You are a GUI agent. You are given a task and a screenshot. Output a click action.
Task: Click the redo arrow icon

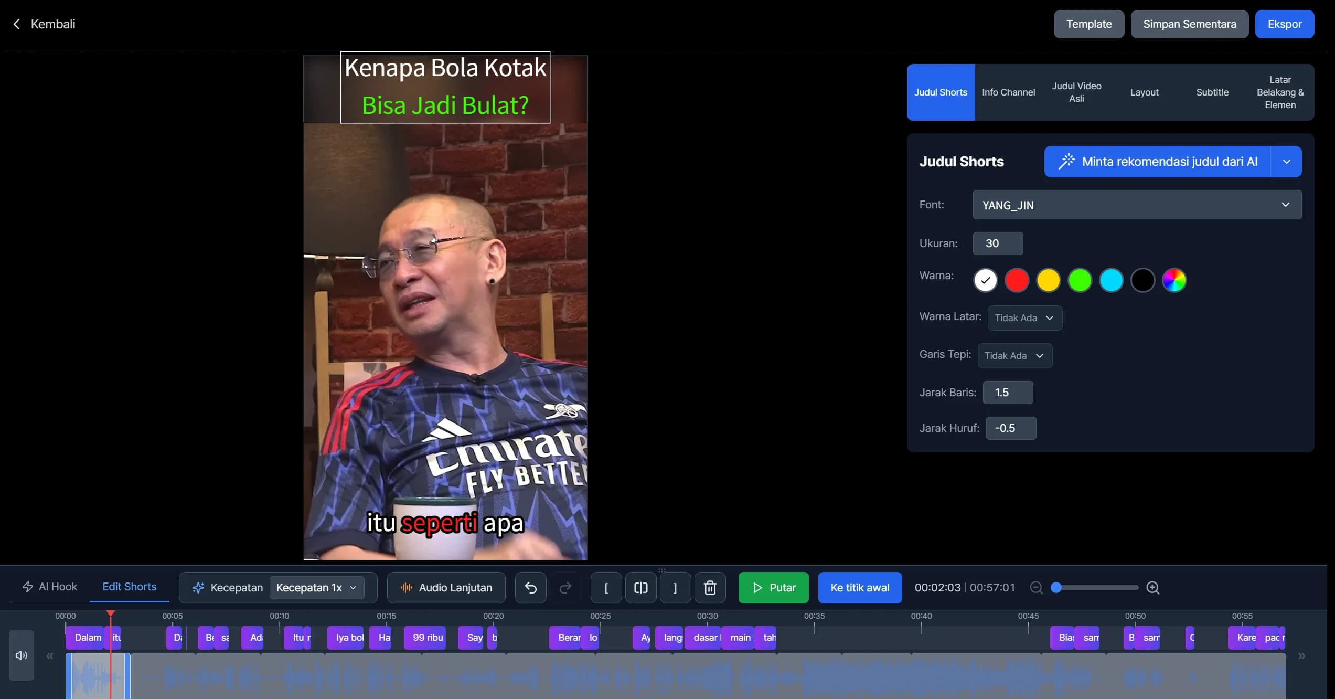coord(565,588)
